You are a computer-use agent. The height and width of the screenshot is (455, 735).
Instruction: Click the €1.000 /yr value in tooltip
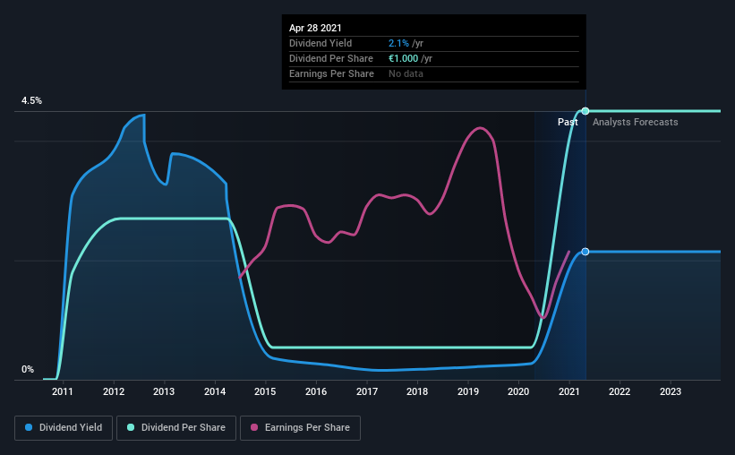[x=410, y=58]
